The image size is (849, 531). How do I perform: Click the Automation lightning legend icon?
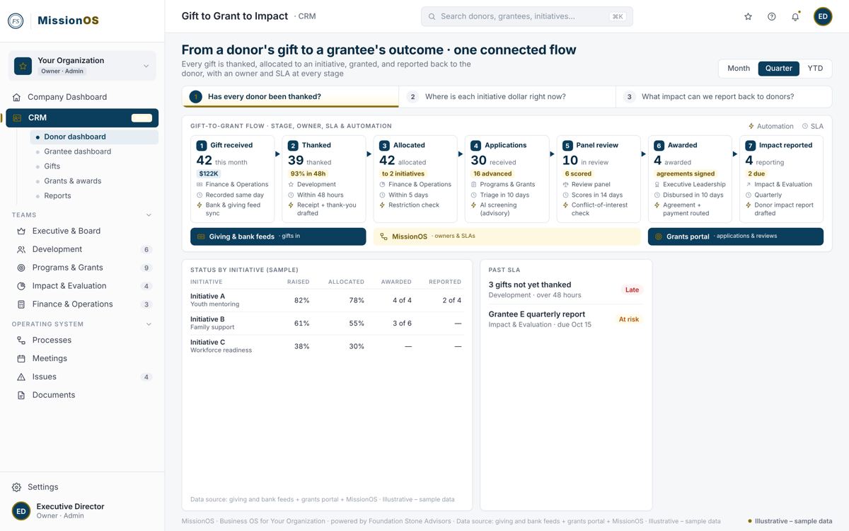coord(751,126)
